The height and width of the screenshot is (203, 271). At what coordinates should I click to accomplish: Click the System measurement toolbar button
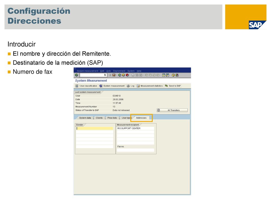pos(112,86)
